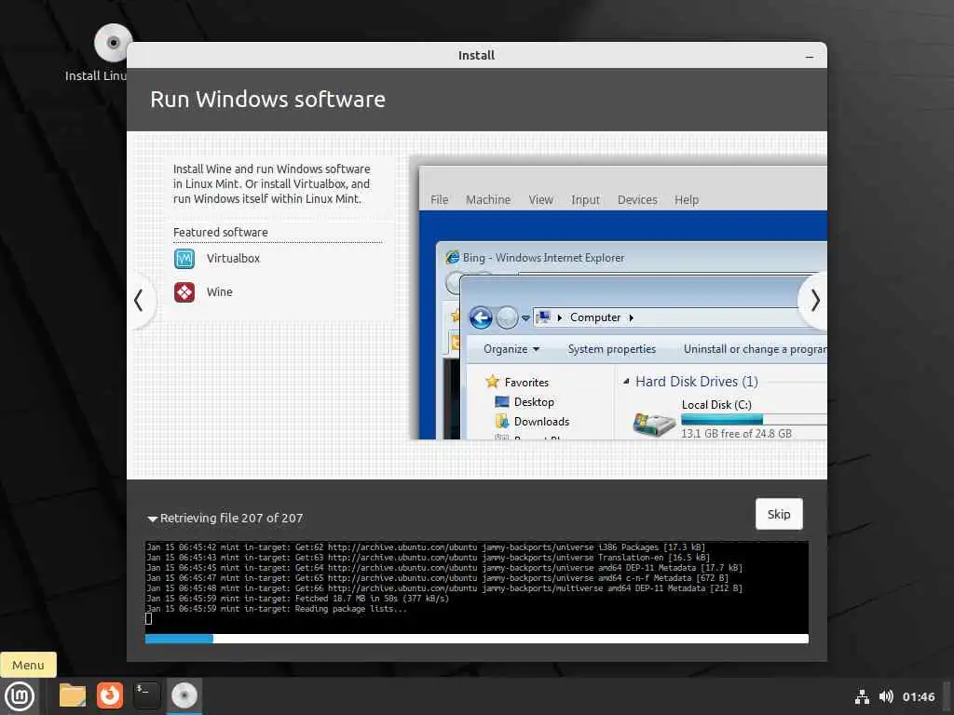Launch Firefox from the panel

pos(110,695)
